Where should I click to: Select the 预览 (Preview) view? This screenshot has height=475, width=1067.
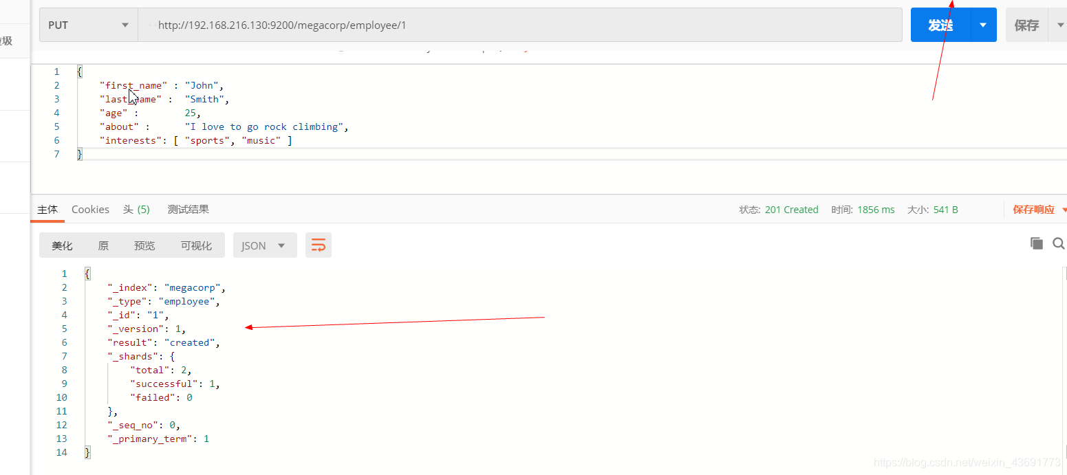[x=144, y=245]
